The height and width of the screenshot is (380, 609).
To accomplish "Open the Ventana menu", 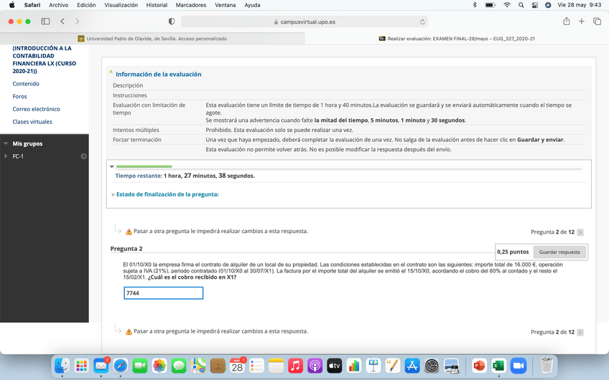I will 225,5.
